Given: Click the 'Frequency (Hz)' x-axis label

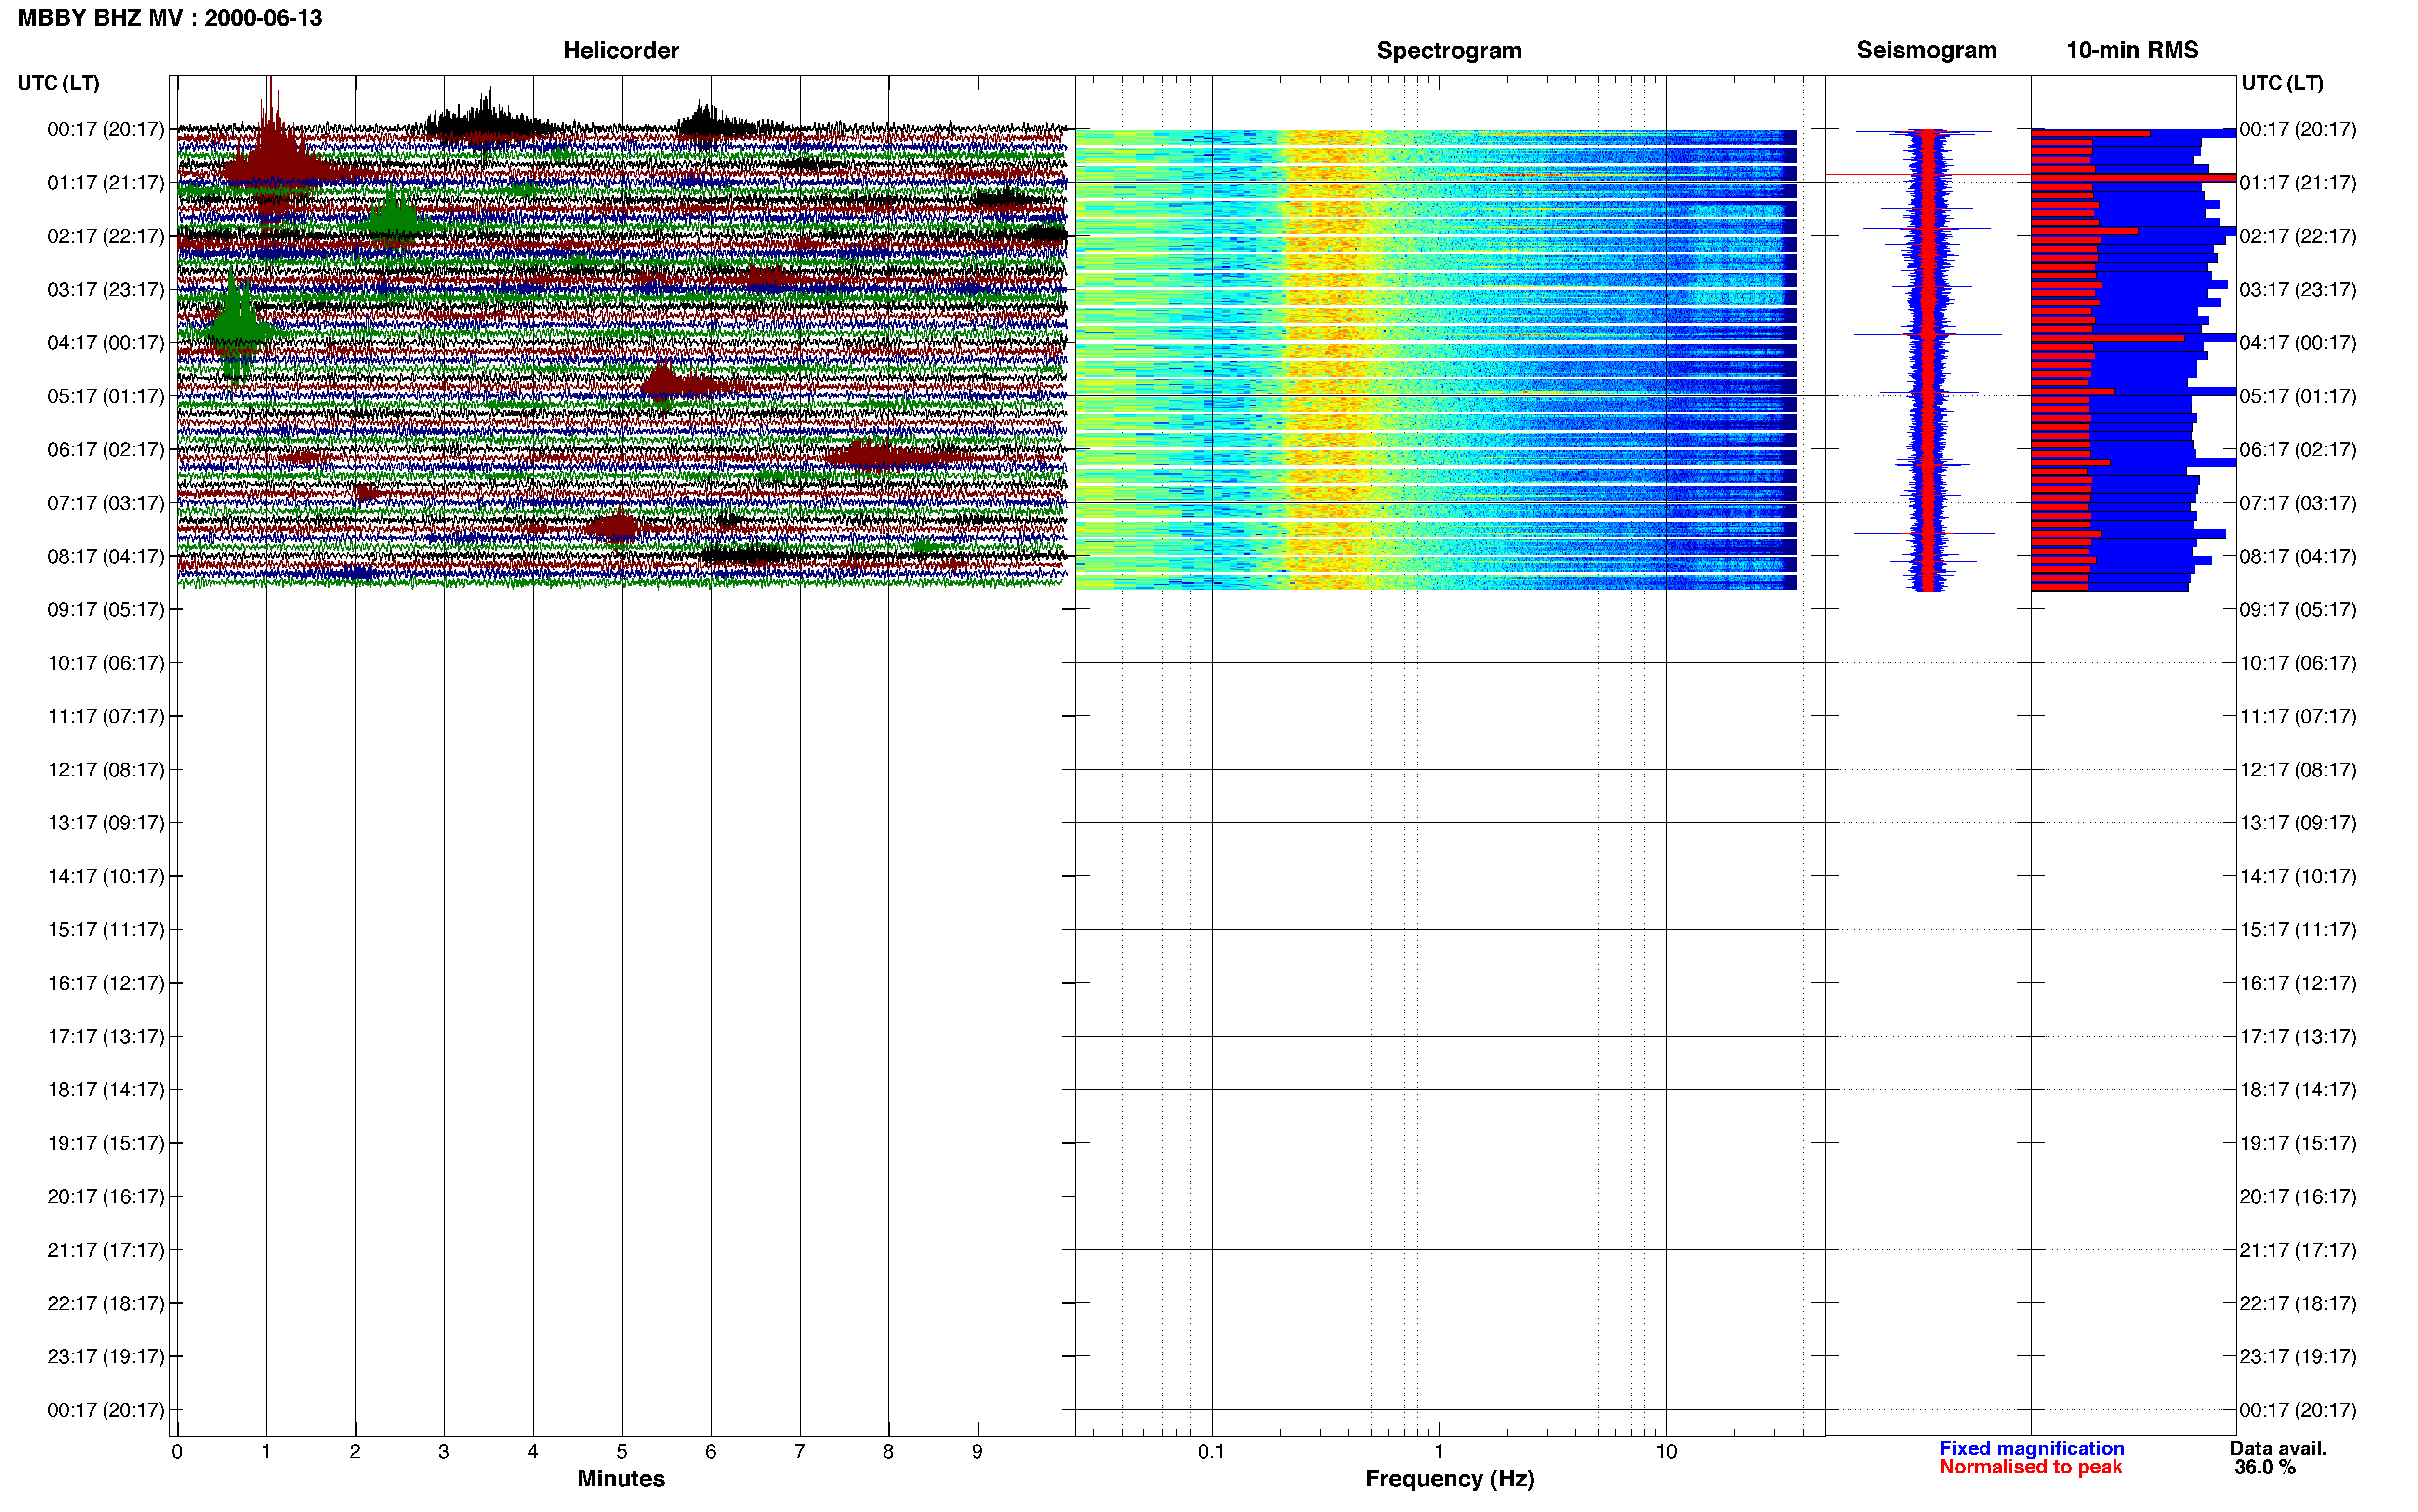Looking at the screenshot, I should click(x=1449, y=1478).
